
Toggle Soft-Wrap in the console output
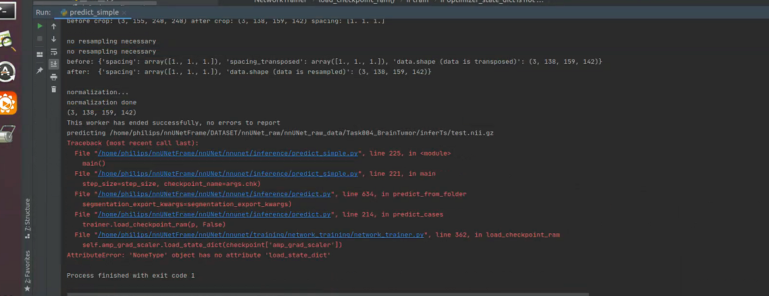(x=54, y=51)
